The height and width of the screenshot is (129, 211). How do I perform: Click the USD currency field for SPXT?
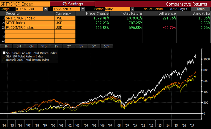(x=65, y=23)
